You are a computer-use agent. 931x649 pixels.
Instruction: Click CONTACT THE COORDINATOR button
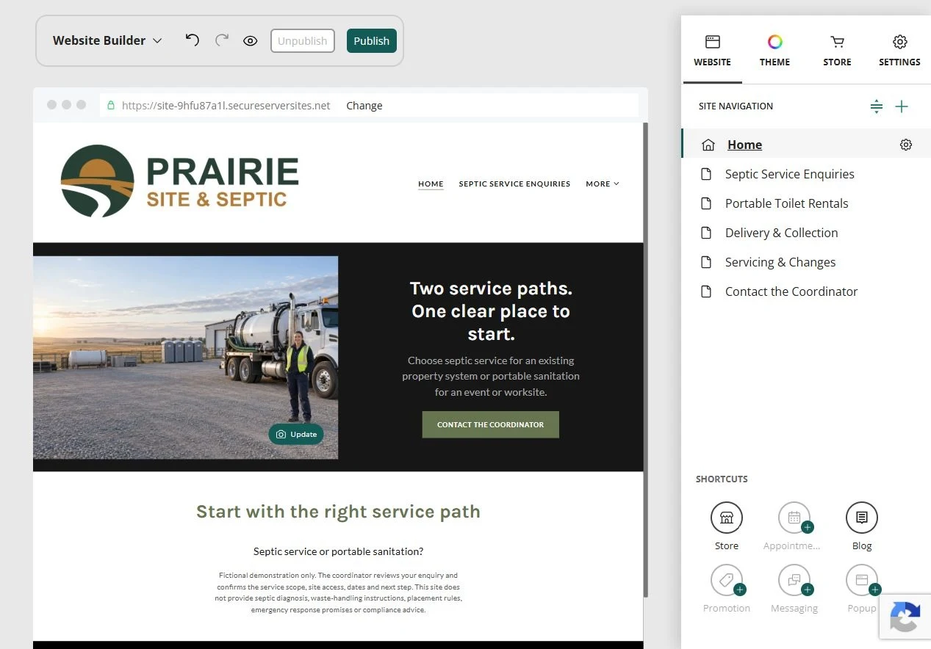[491, 424]
